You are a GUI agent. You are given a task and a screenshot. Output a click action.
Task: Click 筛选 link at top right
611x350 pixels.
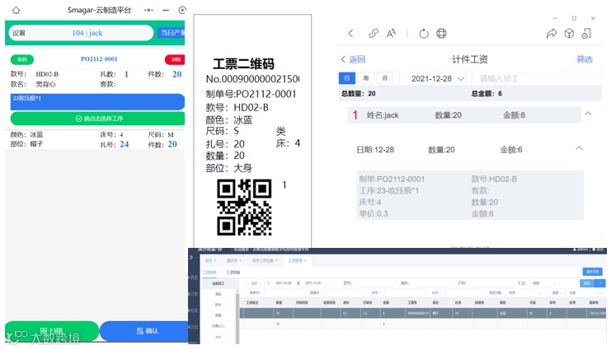point(585,59)
